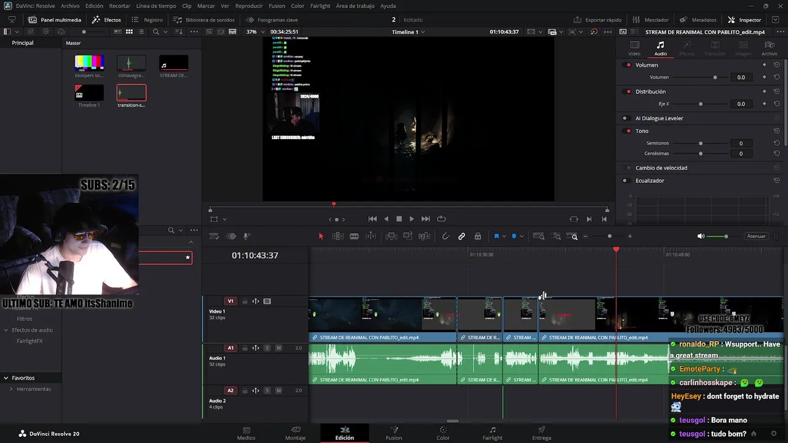Activate the Blade razor tool

point(354,236)
